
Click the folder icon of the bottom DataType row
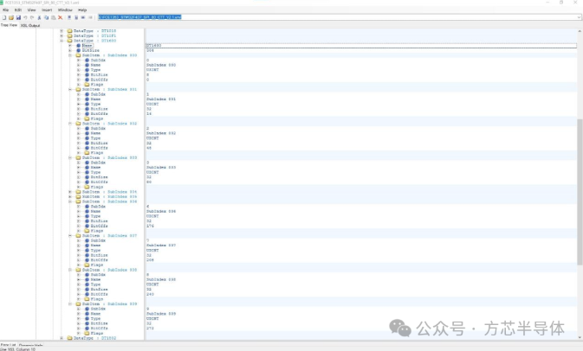tap(69, 338)
